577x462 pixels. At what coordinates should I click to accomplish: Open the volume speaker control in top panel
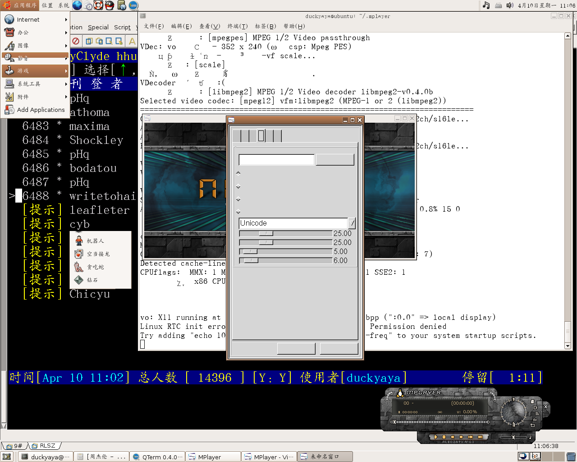click(x=510, y=5)
